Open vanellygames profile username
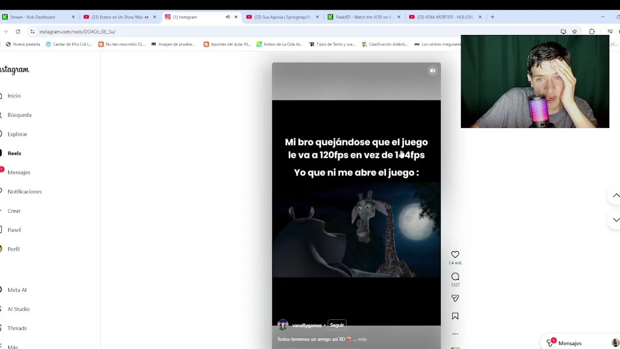This screenshot has height=349, width=620. click(307, 325)
